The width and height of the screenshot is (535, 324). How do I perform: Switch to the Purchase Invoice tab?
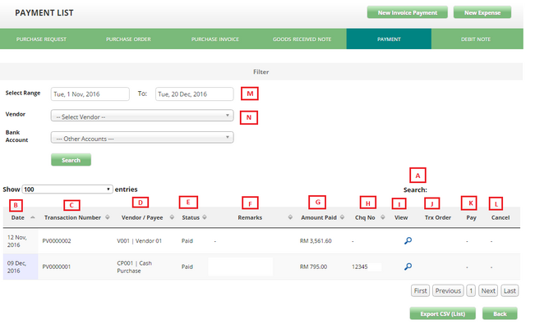(215, 39)
